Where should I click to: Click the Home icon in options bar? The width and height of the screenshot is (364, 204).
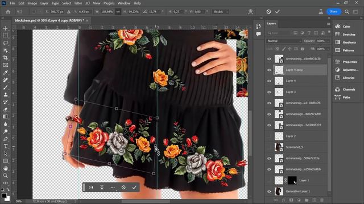(x=8, y=11)
